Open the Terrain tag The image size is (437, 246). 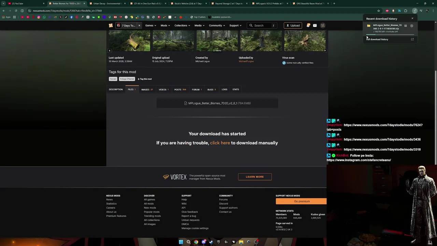pyautogui.click(x=113, y=79)
